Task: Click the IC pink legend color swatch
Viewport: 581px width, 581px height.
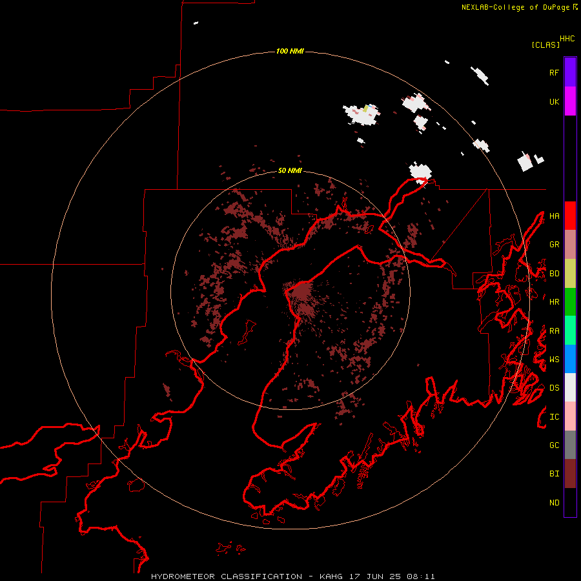Action: pos(570,416)
